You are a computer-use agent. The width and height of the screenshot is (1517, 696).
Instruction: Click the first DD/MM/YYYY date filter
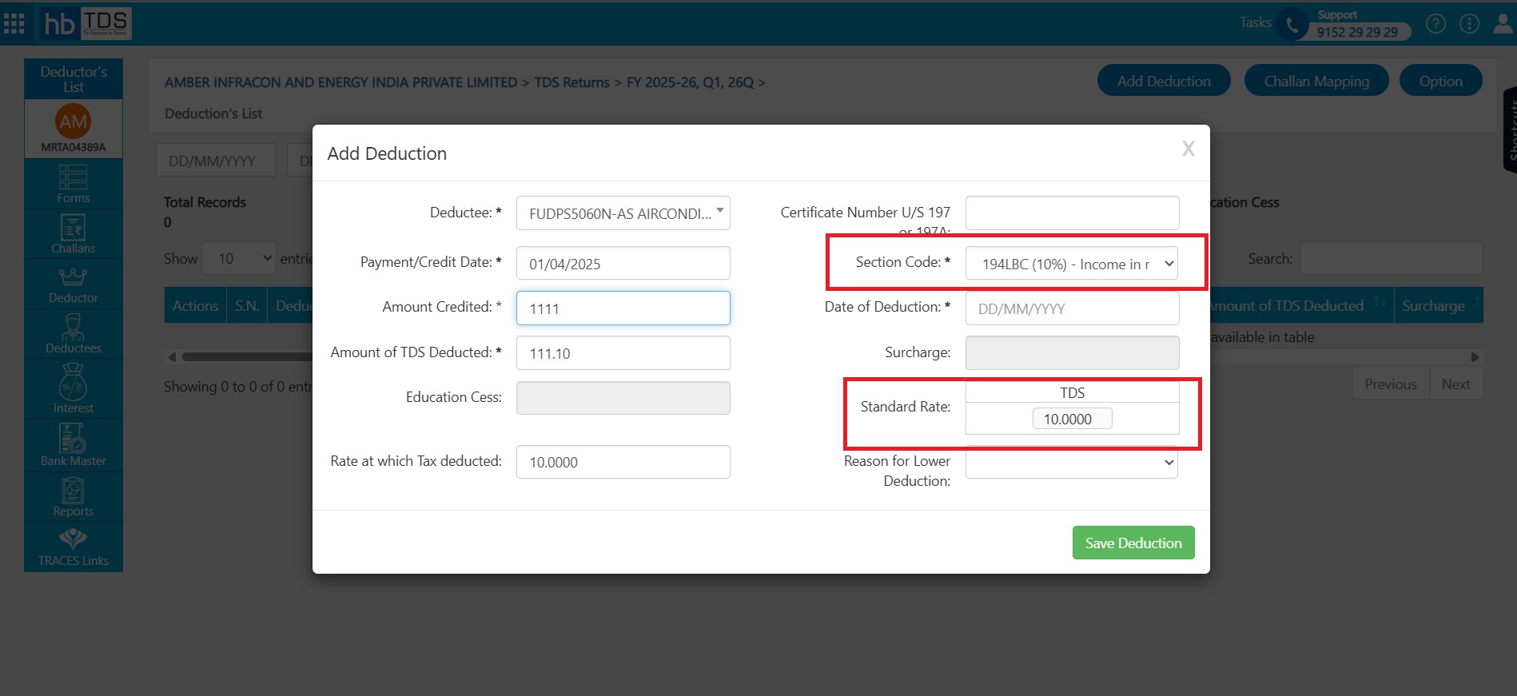216,161
